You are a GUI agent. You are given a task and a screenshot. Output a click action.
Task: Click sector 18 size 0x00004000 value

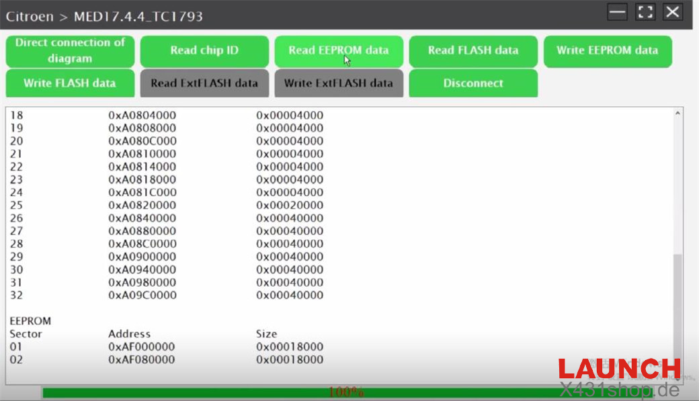(x=290, y=115)
